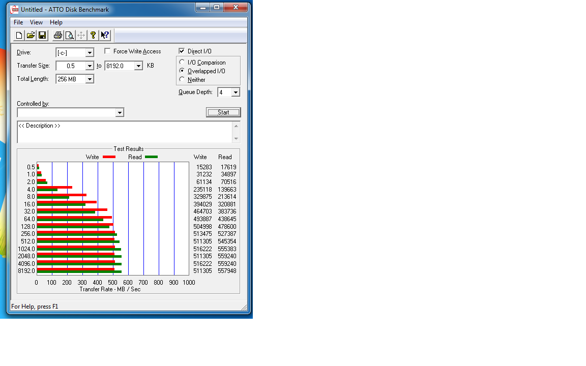Expand the Controlled by dropdown
The height and width of the screenshot is (366, 586).
pyautogui.click(x=119, y=112)
